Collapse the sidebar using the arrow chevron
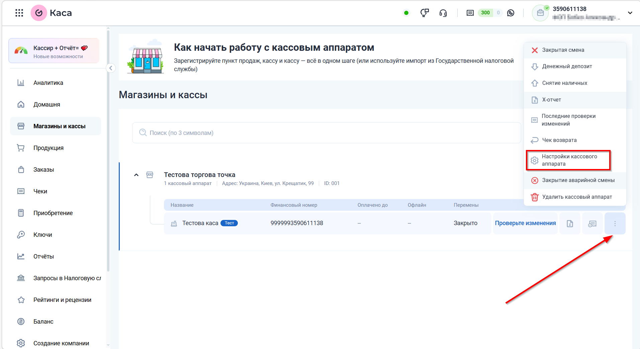640x349 pixels. (111, 68)
